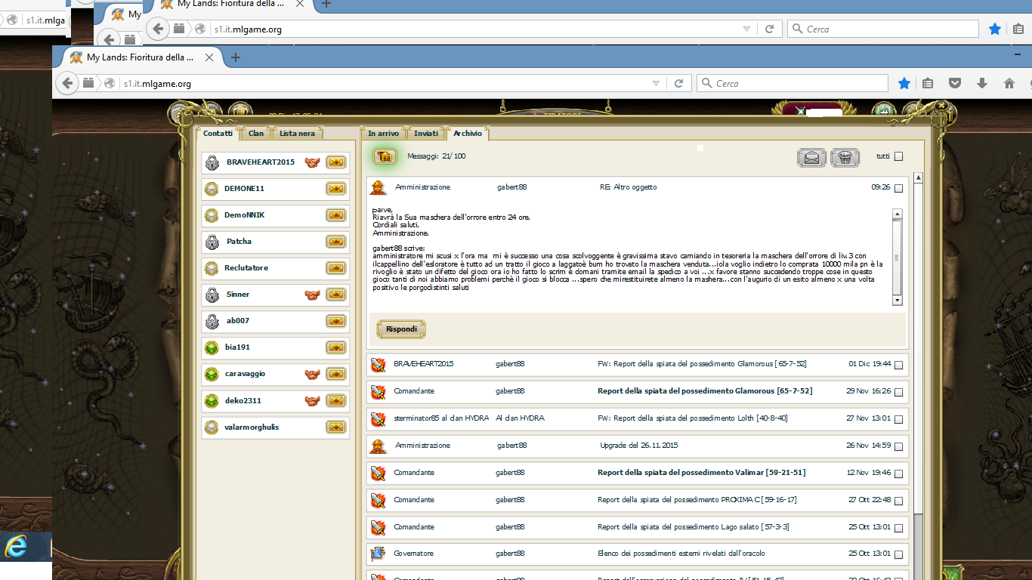1032x580 pixels.
Task: Open URL bar history dropdown arrow
Action: 656,84
